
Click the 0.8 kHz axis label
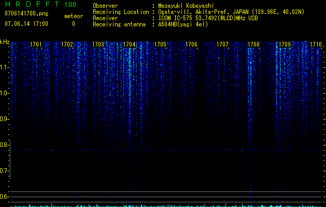(4, 145)
